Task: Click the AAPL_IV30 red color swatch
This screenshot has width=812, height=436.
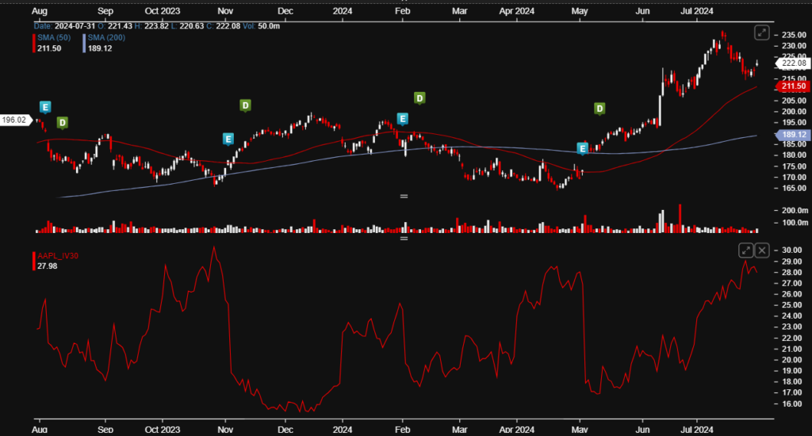Action: coord(34,261)
